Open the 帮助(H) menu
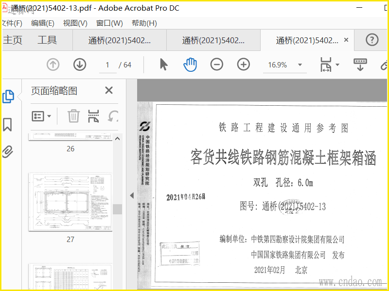Image resolution: width=389 pixels, height=291 pixels. 144,23
